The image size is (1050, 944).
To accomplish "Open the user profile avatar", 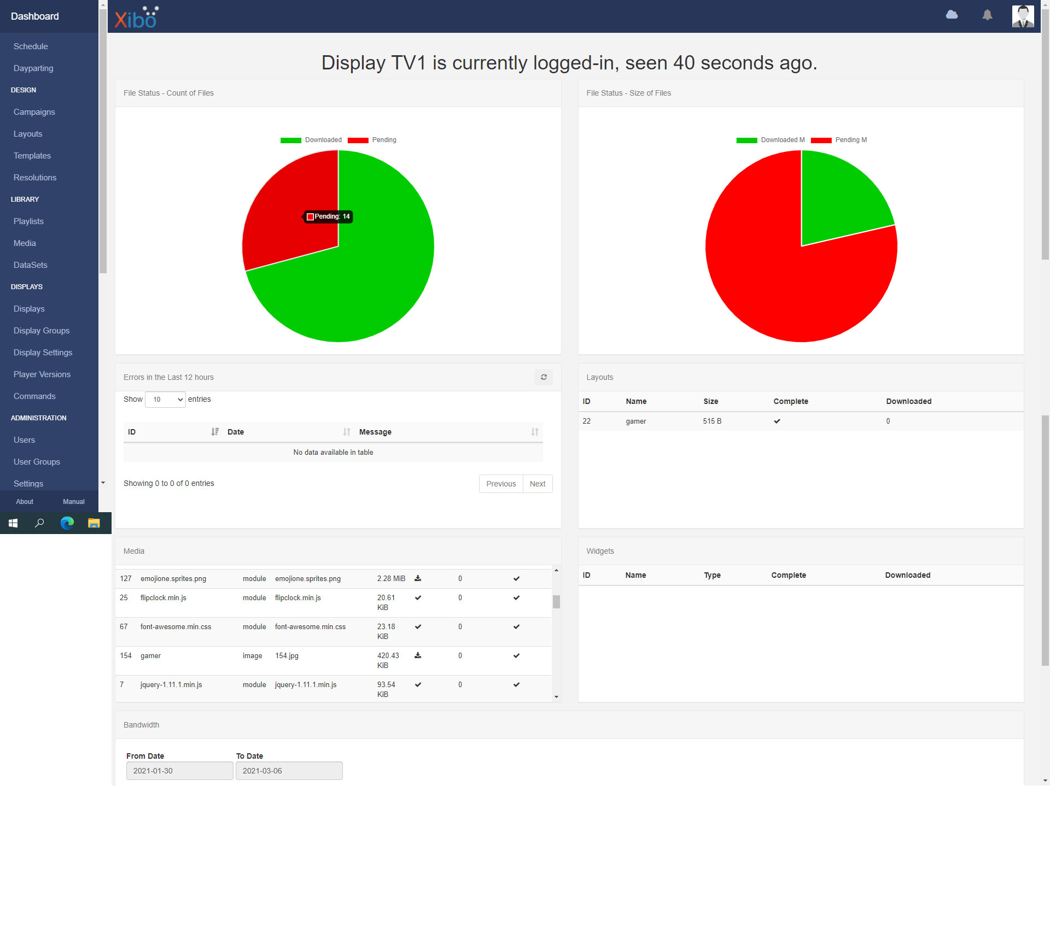I will 1023,16.
